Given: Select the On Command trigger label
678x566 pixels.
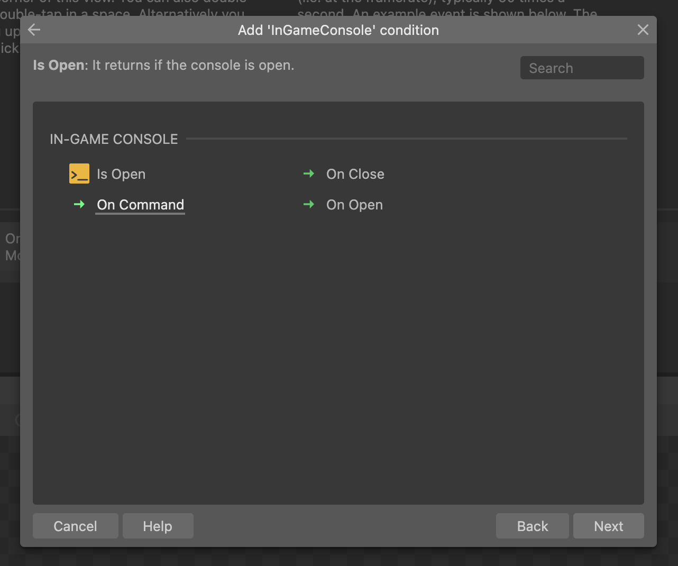Looking at the screenshot, I should click(141, 205).
